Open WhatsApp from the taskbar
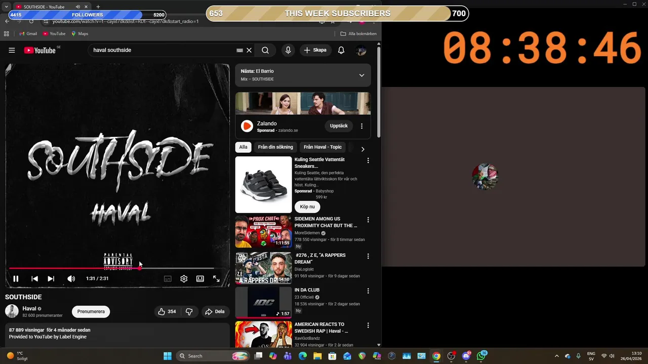The image size is (648, 364). [x=481, y=356]
